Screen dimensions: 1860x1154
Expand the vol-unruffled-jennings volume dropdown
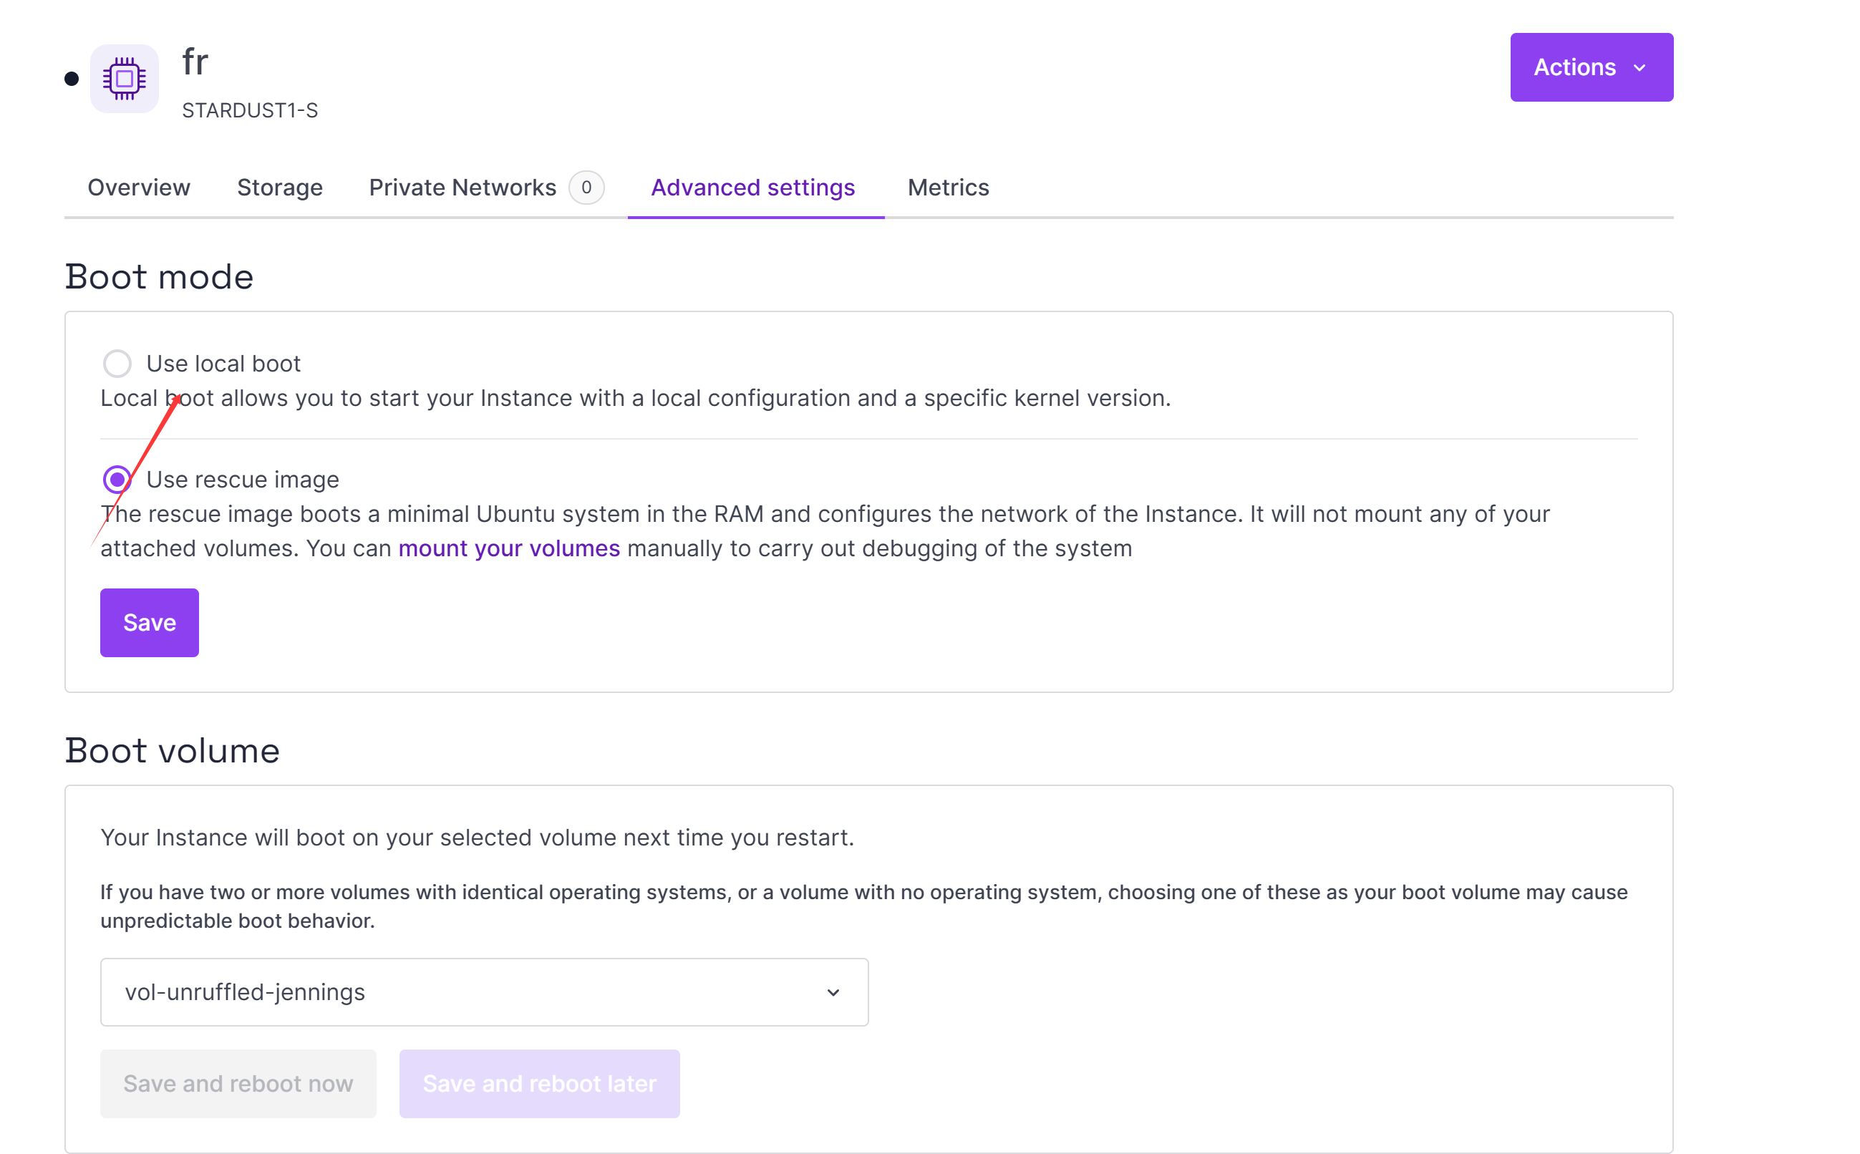484,991
